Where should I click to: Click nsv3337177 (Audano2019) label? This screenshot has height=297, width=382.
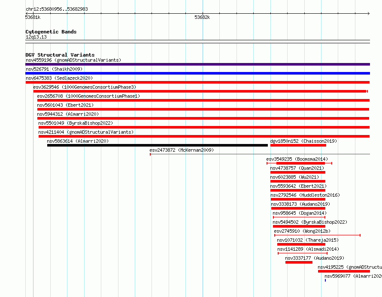[x=315, y=258]
